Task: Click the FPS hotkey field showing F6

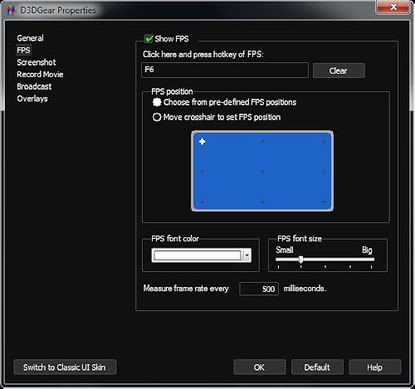Action: (225, 70)
